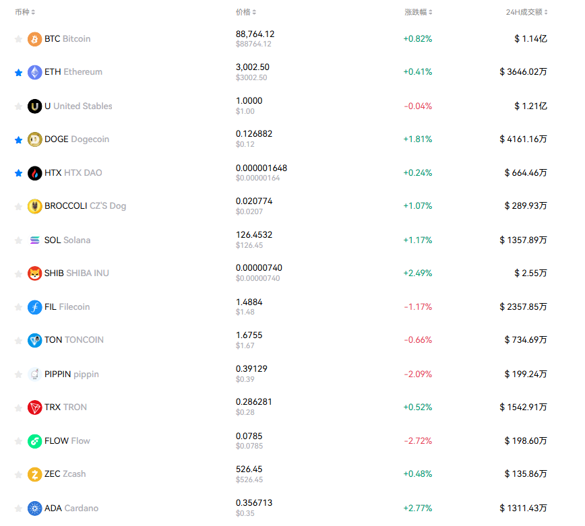Click the Solana logo icon
This screenshot has height=526, width=585.
(34, 240)
